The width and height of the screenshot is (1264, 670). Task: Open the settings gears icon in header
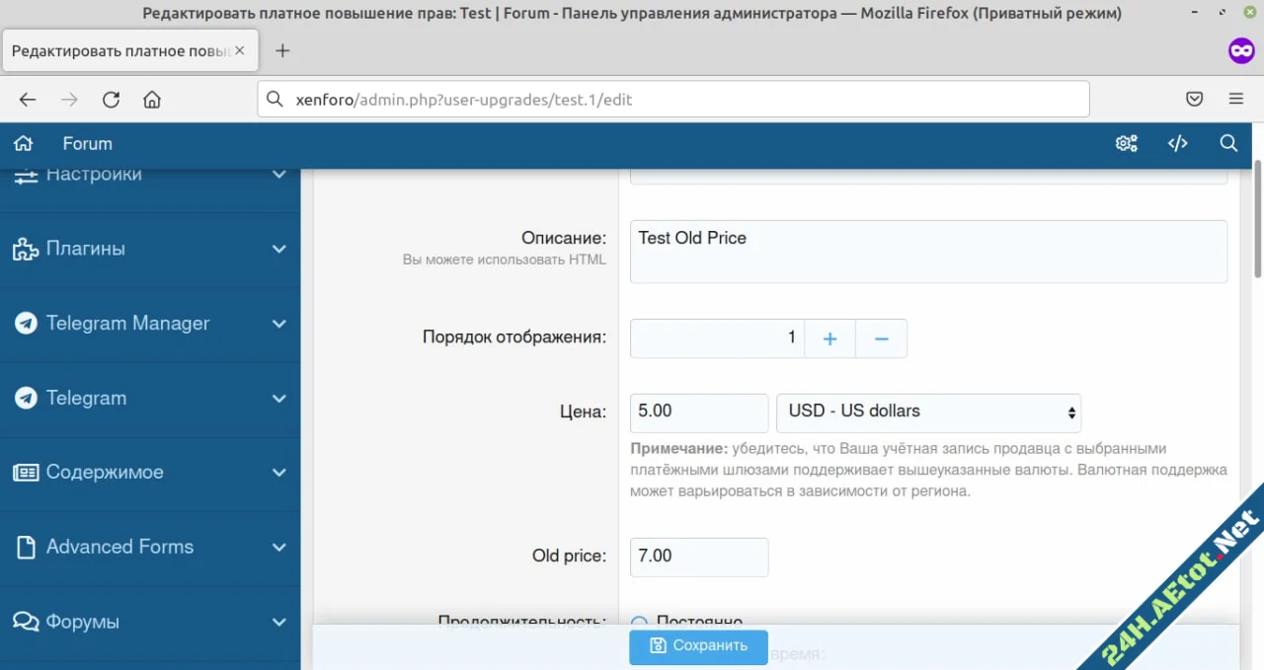[x=1126, y=143]
